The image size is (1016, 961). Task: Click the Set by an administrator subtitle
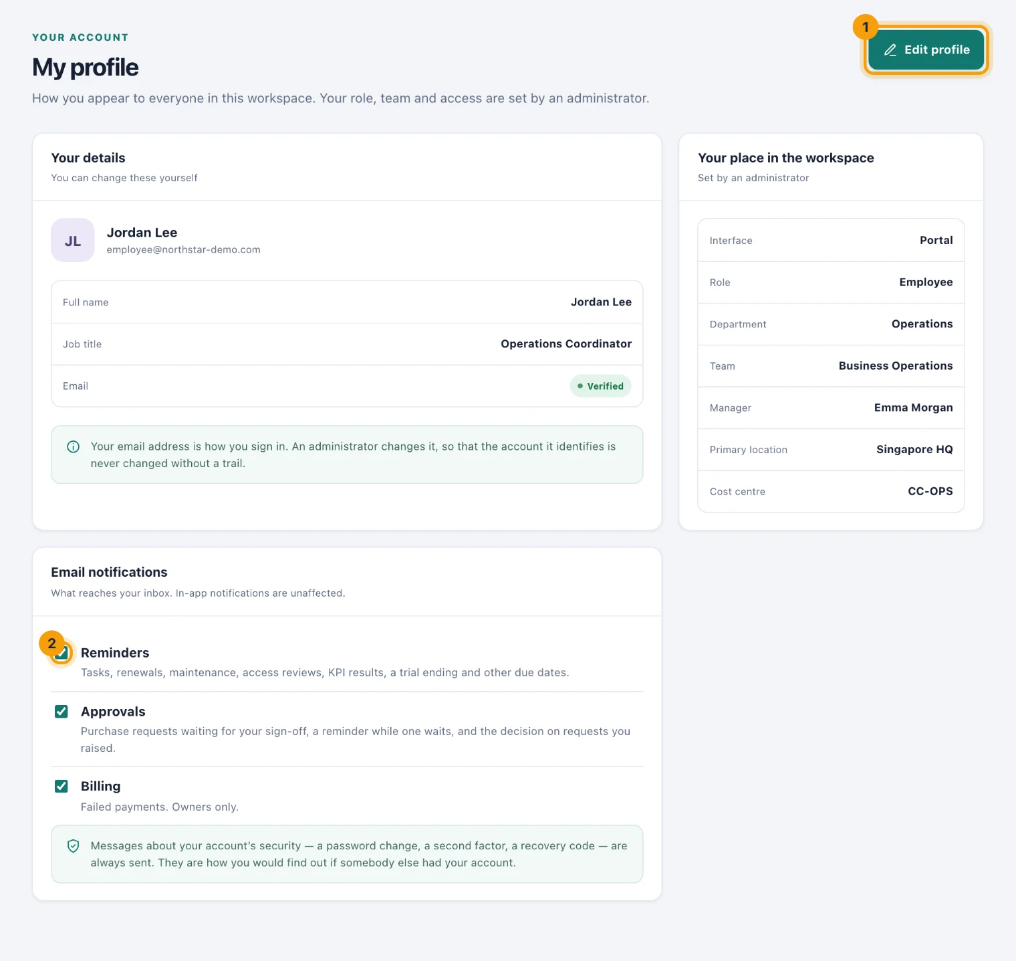pos(753,178)
